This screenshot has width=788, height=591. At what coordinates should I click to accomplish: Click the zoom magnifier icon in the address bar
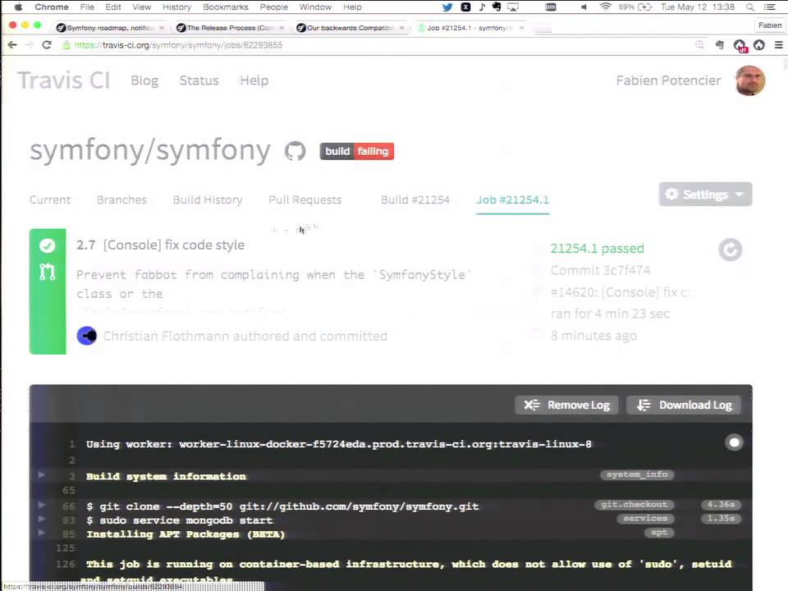click(699, 44)
